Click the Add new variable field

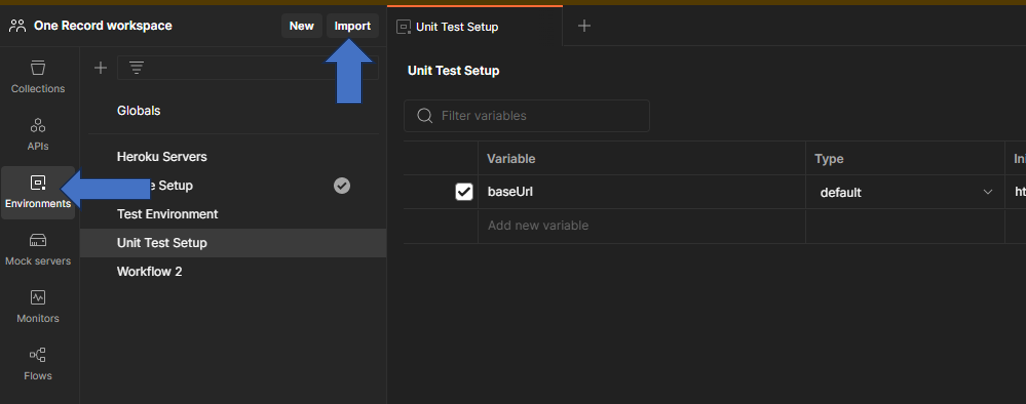tap(641, 225)
